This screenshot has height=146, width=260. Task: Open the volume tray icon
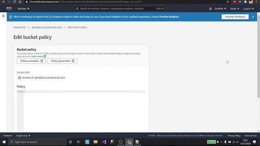tap(237, 142)
